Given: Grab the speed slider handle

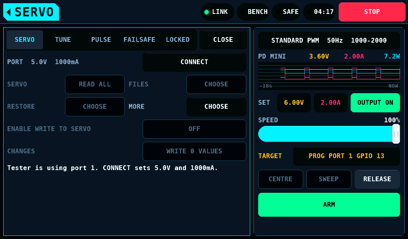Looking at the screenshot, I should [x=396, y=134].
